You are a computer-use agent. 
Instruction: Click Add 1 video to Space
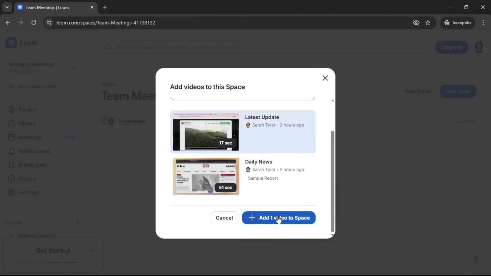pyautogui.click(x=278, y=218)
